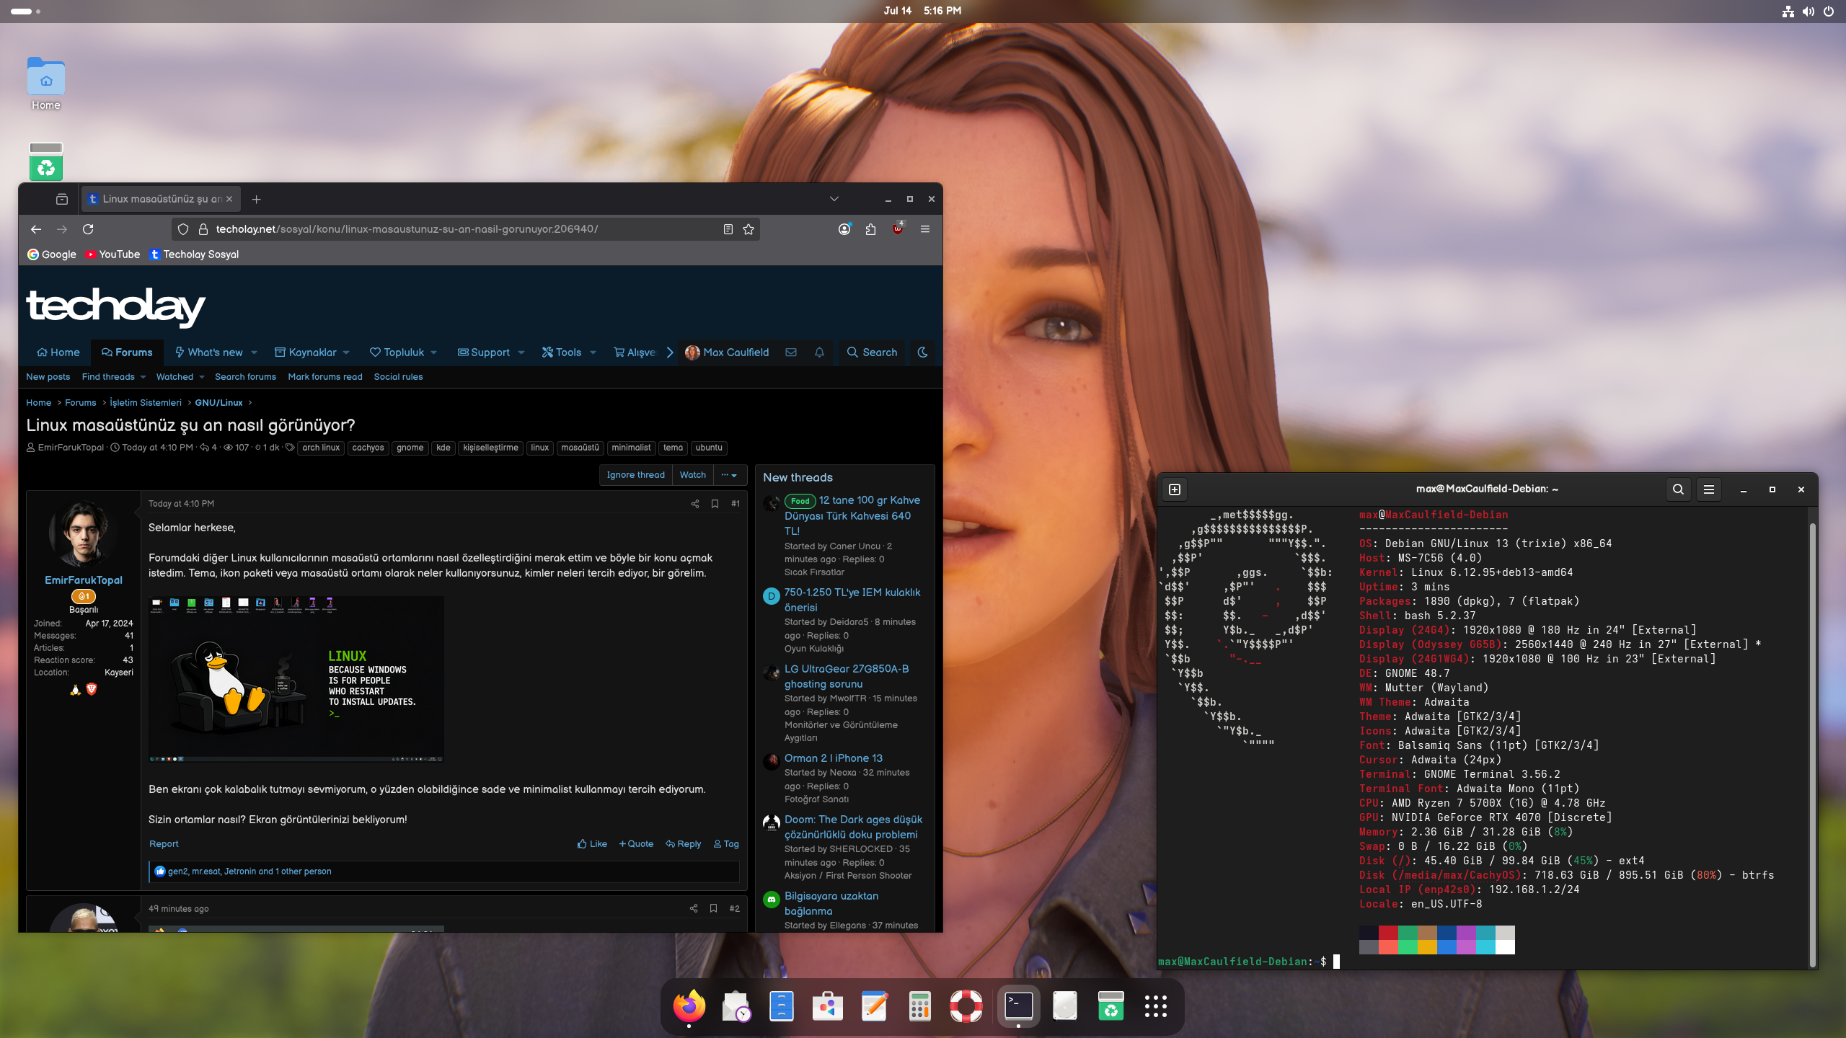
Task: Click the Mark forums read link
Action: click(325, 377)
